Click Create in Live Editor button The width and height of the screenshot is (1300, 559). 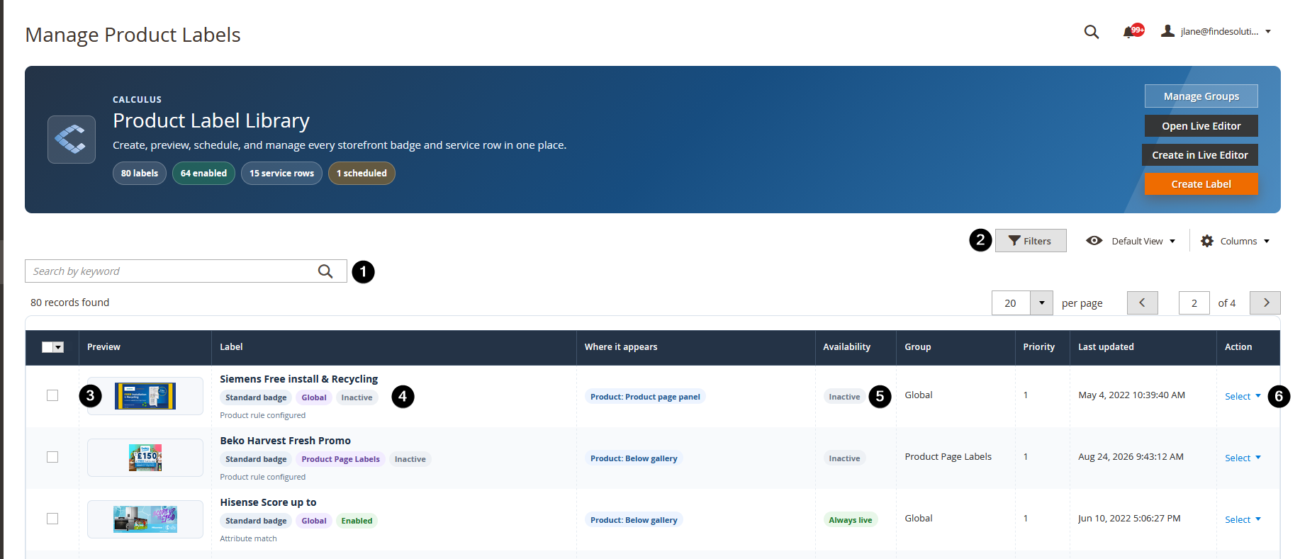pos(1200,155)
